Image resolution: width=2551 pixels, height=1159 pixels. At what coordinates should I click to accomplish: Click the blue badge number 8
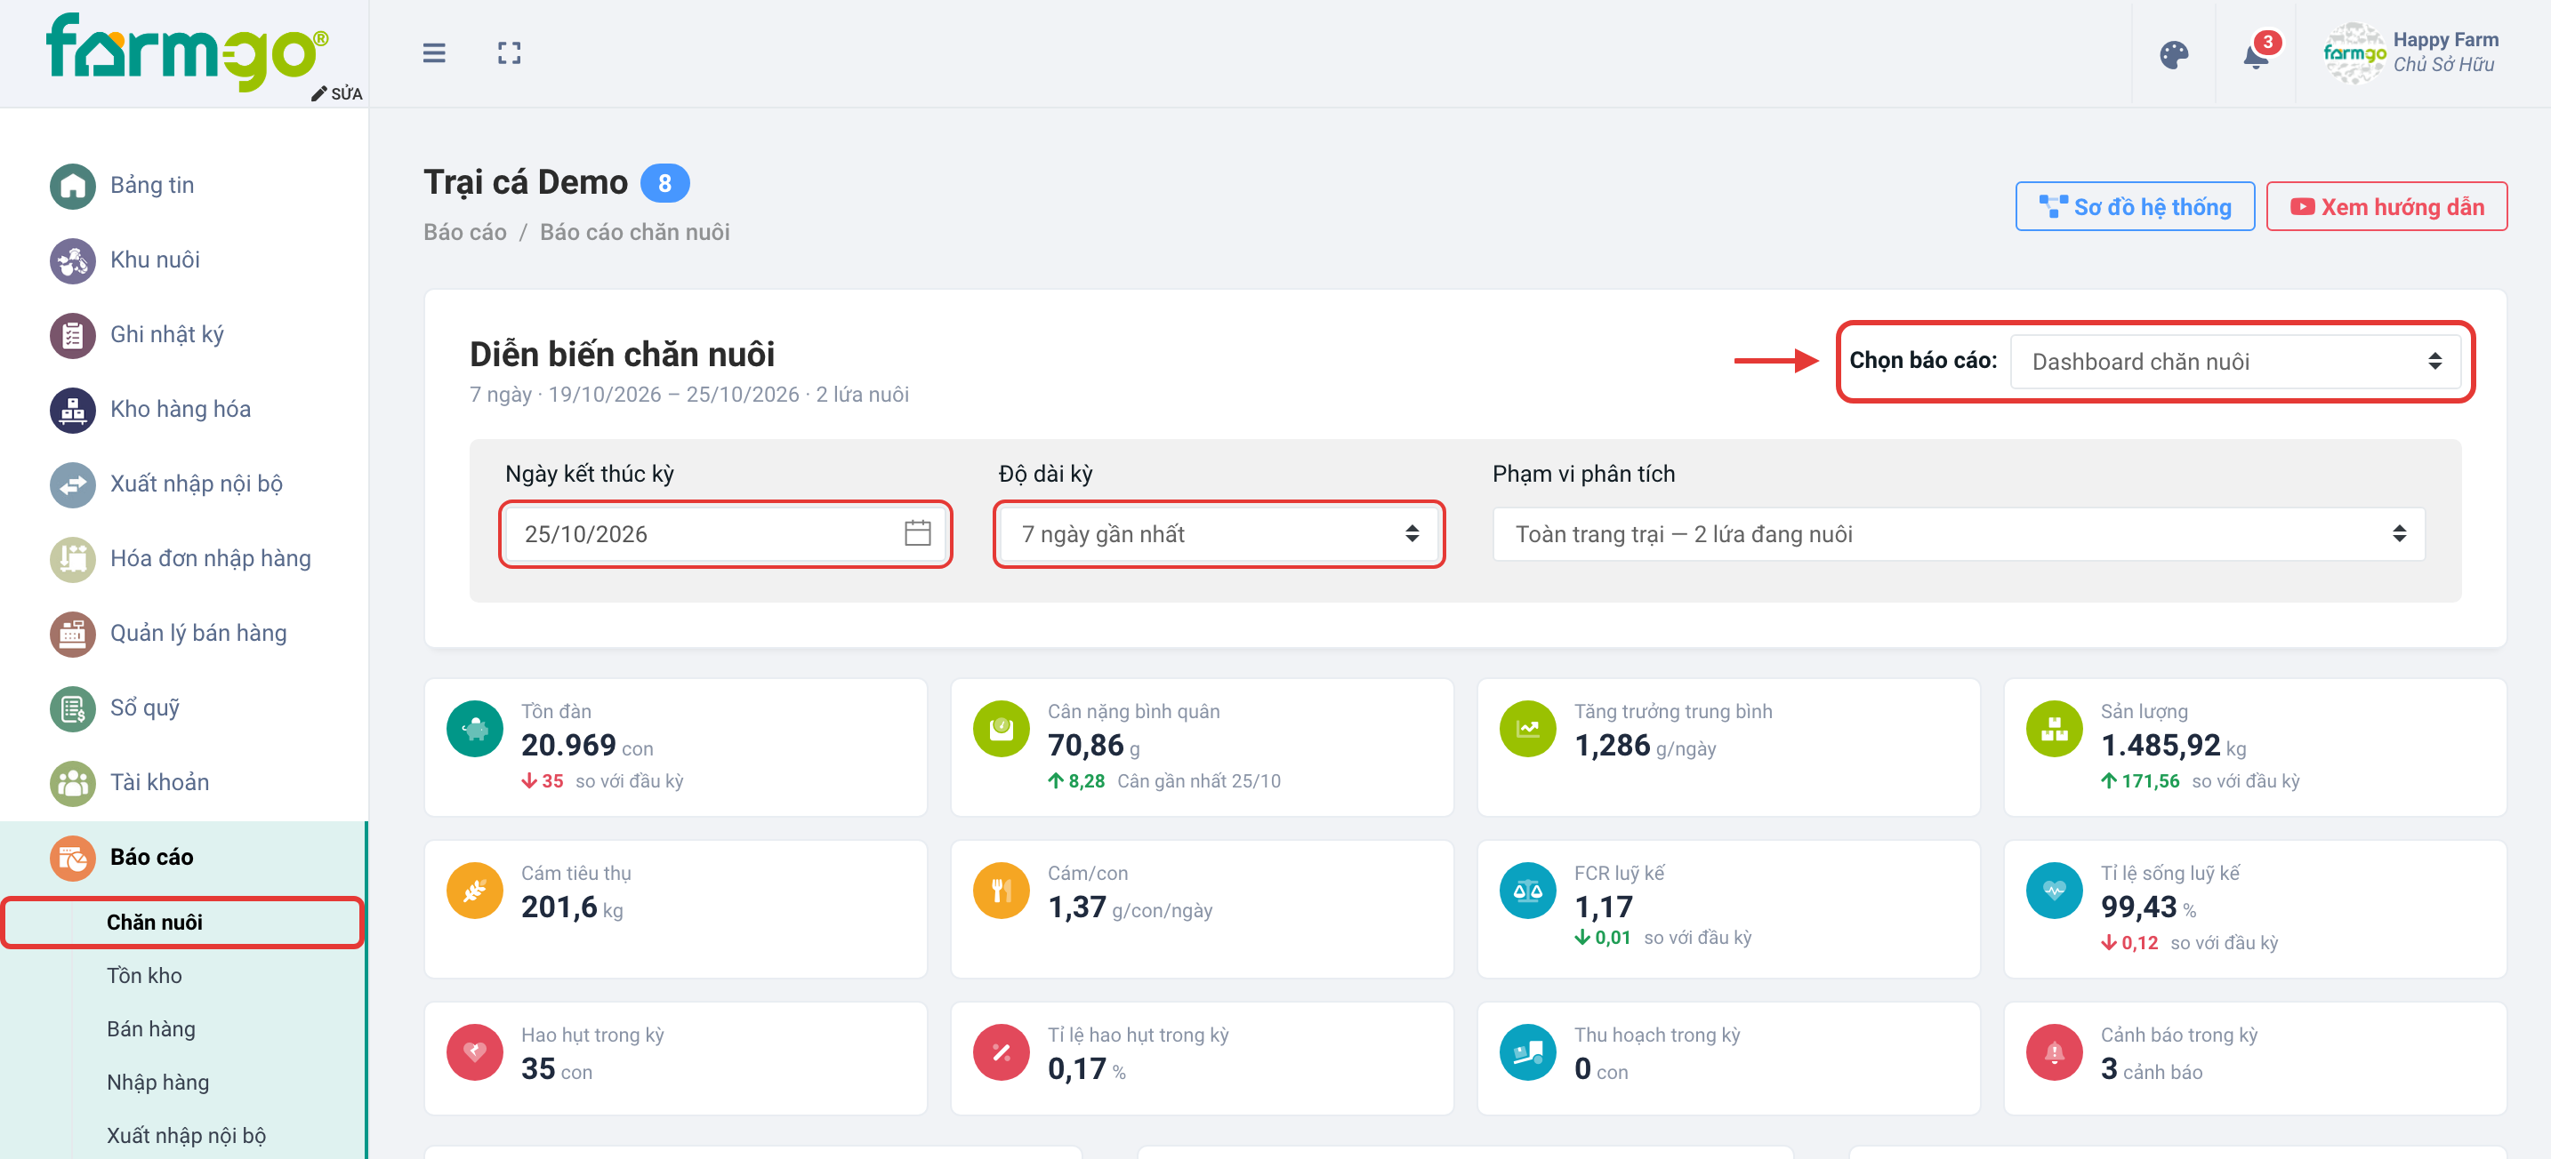coord(664,183)
